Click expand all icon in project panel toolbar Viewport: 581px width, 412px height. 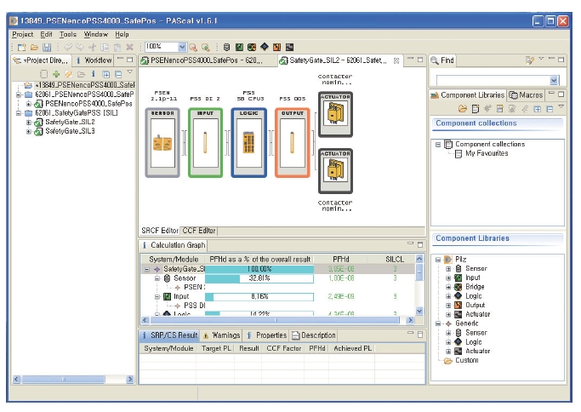pos(106,74)
